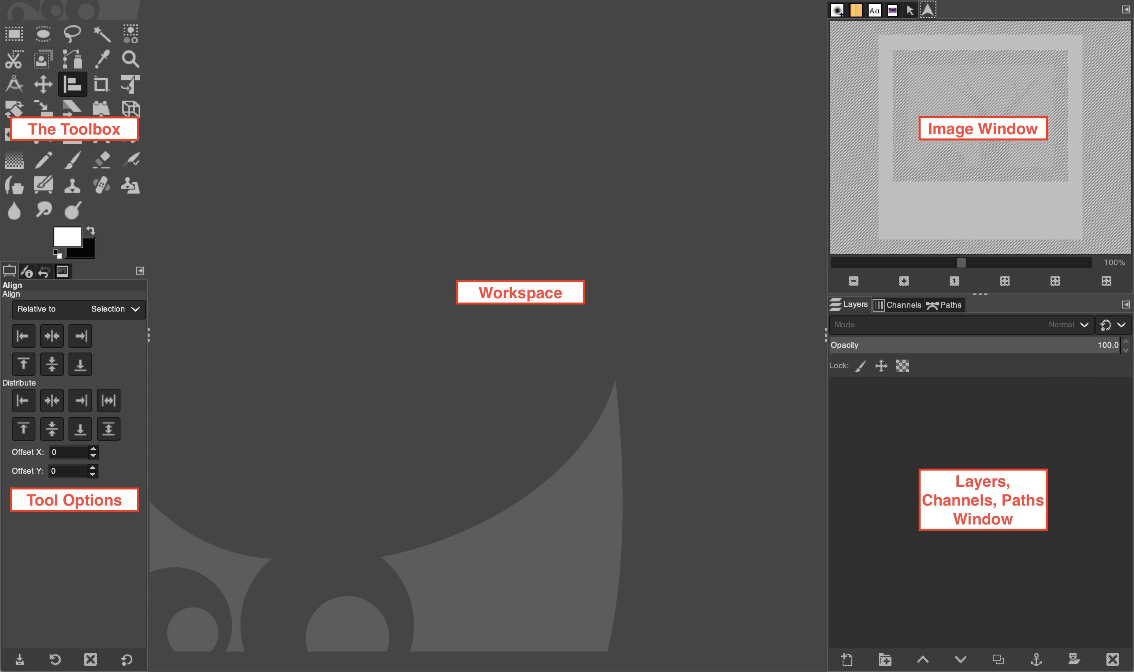This screenshot has height=672, width=1134.
Task: Click the active Align tool icon
Action: click(72, 84)
